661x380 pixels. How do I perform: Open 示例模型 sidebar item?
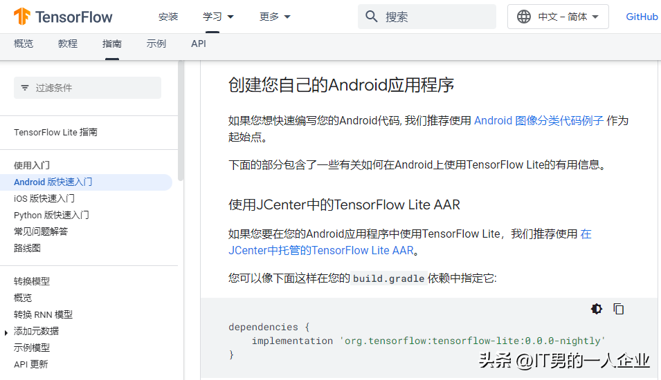tap(32, 348)
